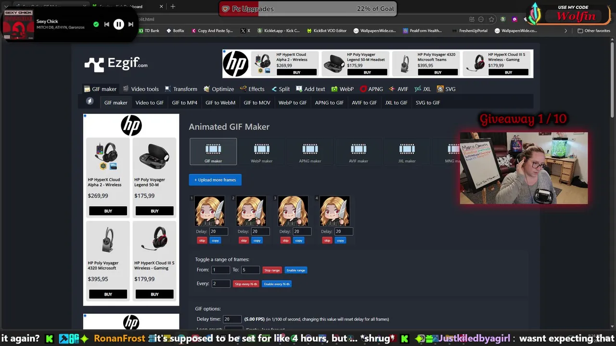This screenshot has height=346, width=616.
Task: Go to JXL to GIF
Action: click(396, 102)
